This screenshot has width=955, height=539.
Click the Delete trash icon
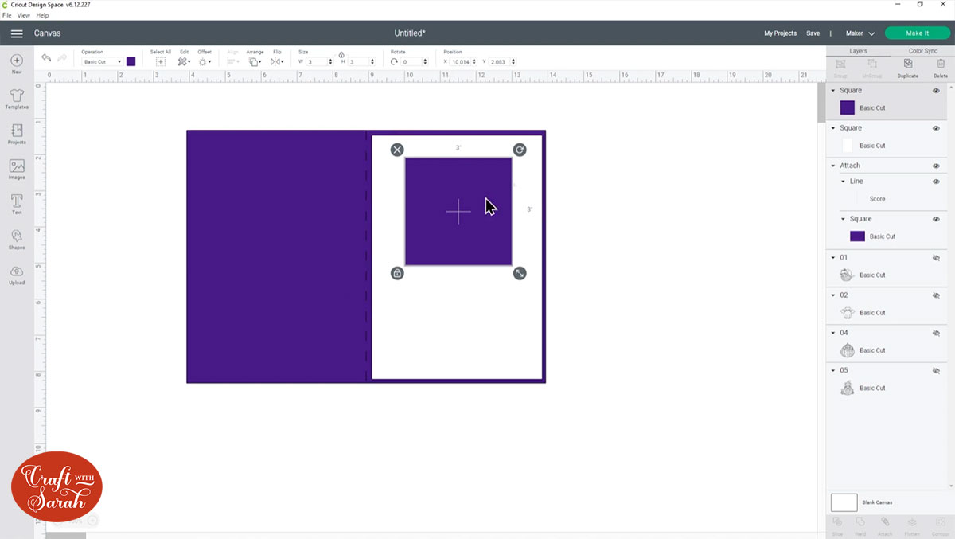941,68
